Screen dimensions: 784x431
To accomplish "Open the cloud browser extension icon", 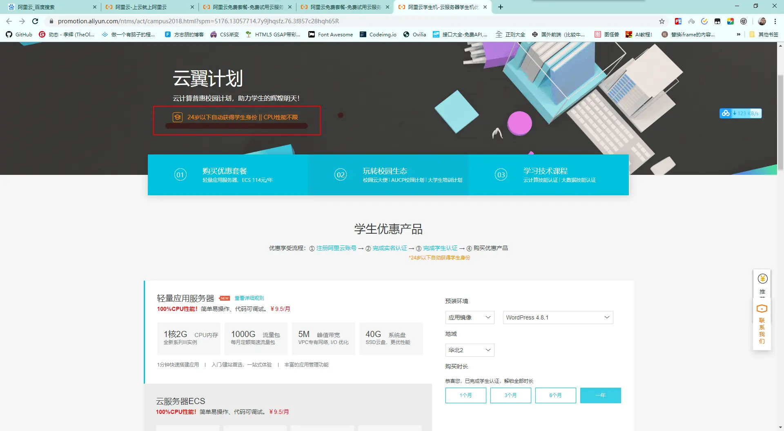I will click(691, 21).
